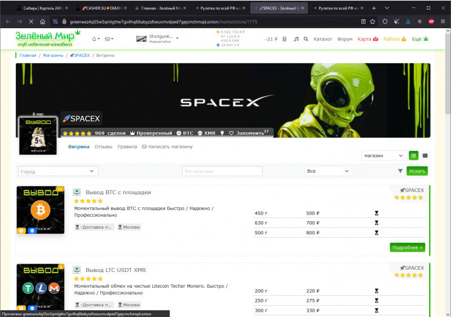Open the notifications bell icon
The width and height of the screenshot is (451, 317).
click(95, 39)
